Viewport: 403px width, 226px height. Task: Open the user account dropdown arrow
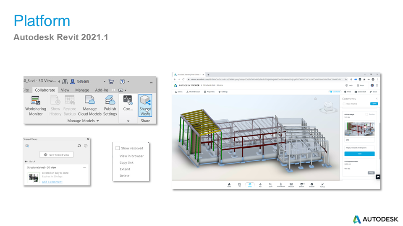click(x=105, y=82)
